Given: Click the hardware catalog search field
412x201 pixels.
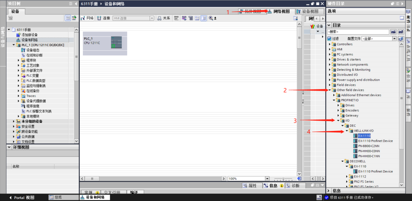Looking at the screenshot, I should coord(358,32).
